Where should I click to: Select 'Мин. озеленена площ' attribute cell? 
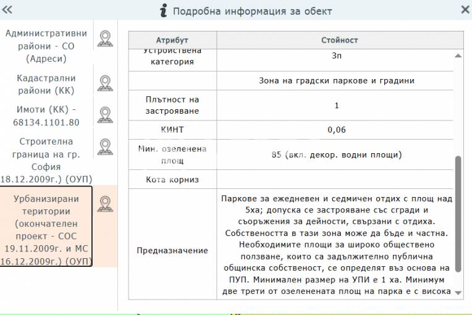(172, 154)
